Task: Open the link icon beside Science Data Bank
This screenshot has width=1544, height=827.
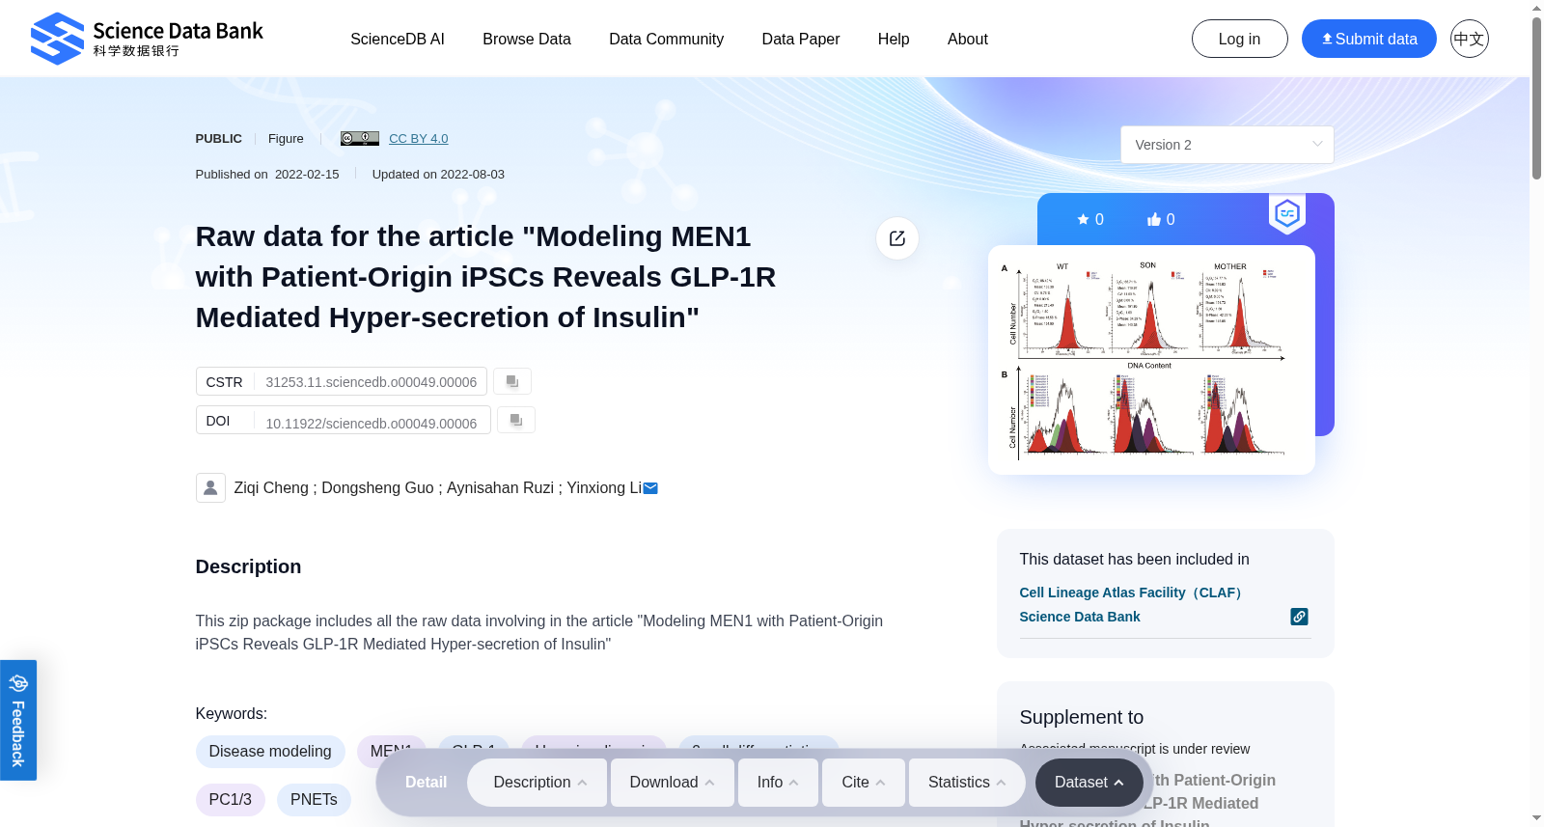Action: tap(1300, 617)
